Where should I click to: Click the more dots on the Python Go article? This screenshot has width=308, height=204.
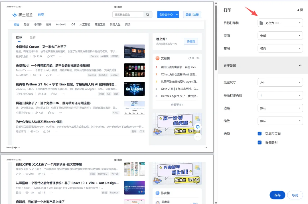63,94
